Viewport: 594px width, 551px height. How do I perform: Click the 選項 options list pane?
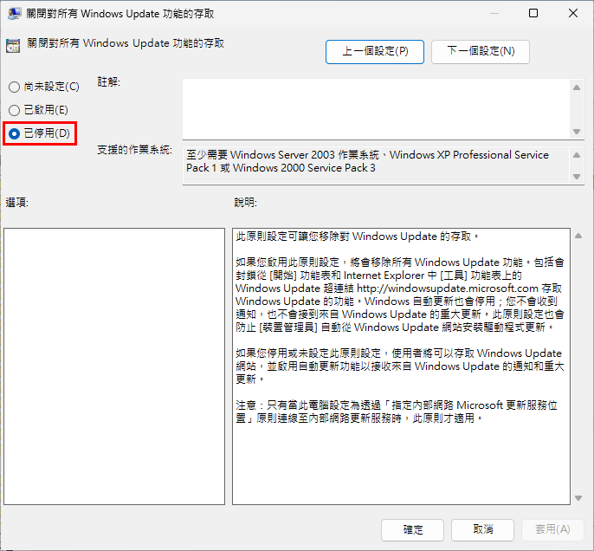pyautogui.click(x=114, y=366)
